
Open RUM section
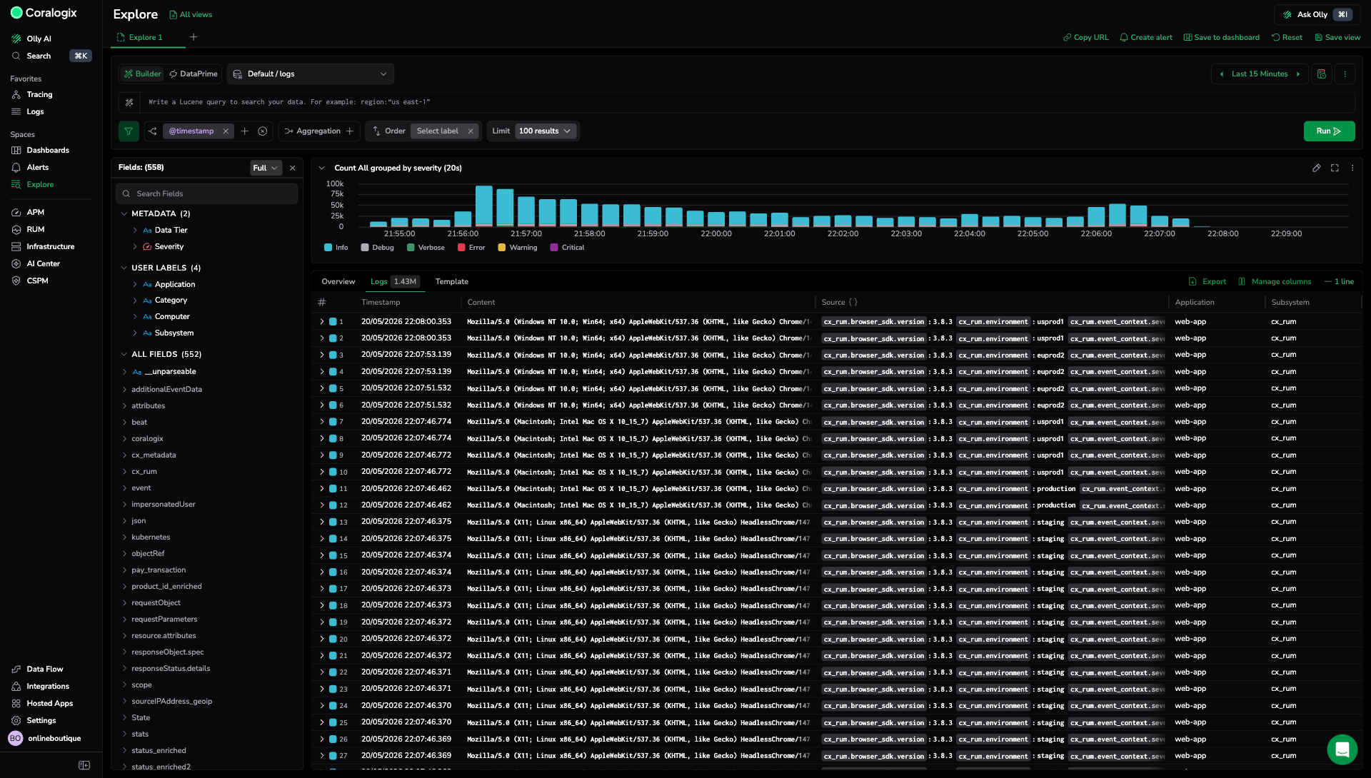click(x=35, y=229)
